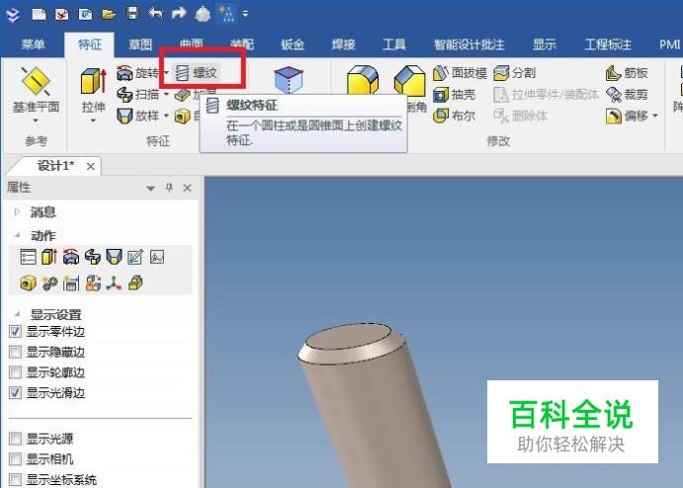Switch to the 特征 ribbon tab
The width and height of the screenshot is (683, 488).
tap(90, 44)
